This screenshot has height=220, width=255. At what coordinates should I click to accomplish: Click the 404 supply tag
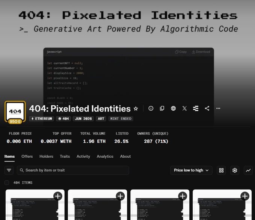[x=63, y=119]
